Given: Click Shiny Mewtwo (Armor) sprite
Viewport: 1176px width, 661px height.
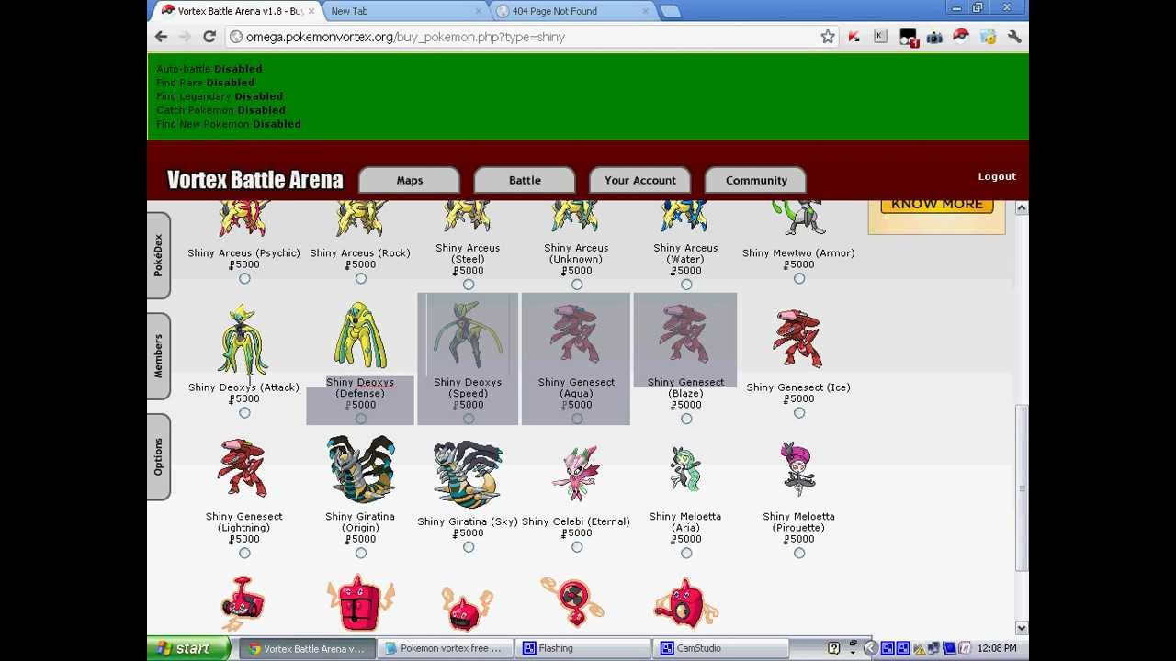Looking at the screenshot, I should click(x=798, y=218).
